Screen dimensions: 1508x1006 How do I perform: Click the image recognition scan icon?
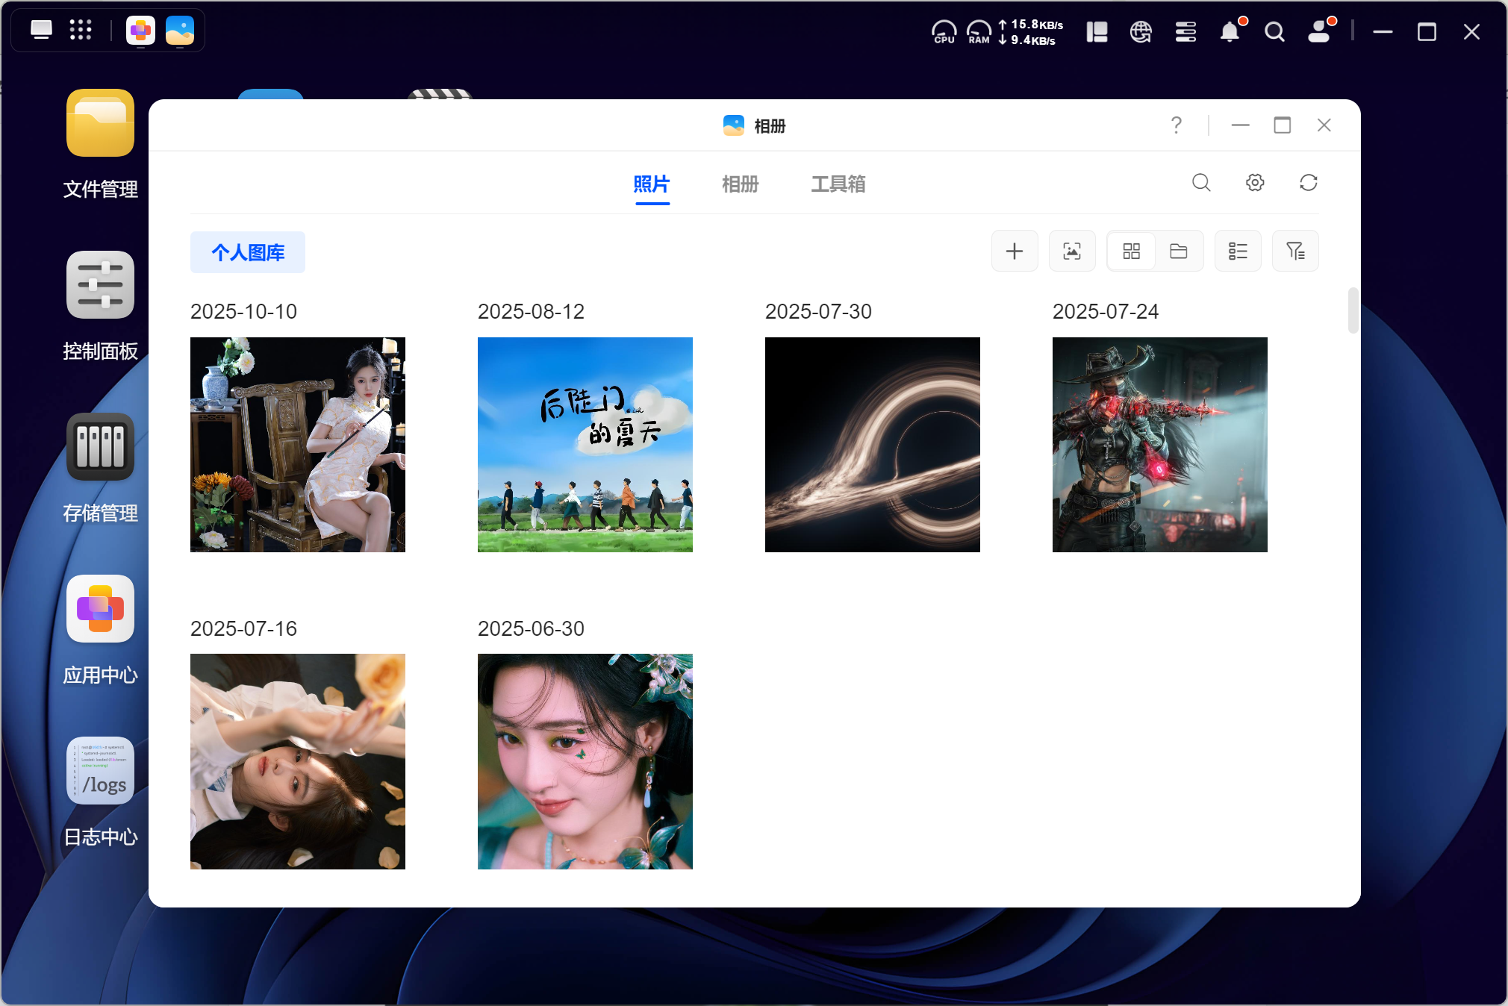[x=1071, y=251]
